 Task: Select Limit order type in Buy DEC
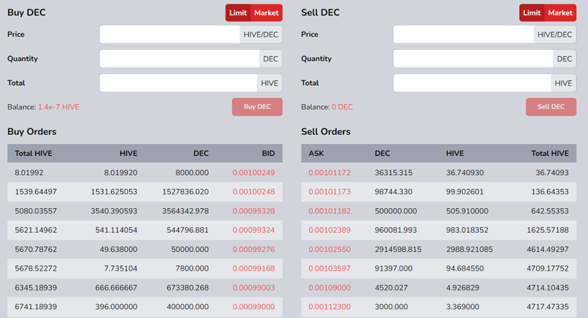click(x=238, y=12)
